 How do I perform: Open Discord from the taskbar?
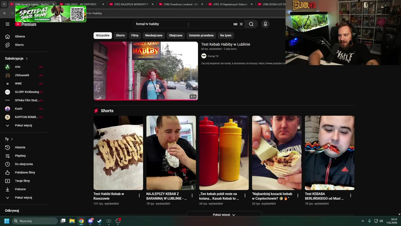(91, 221)
